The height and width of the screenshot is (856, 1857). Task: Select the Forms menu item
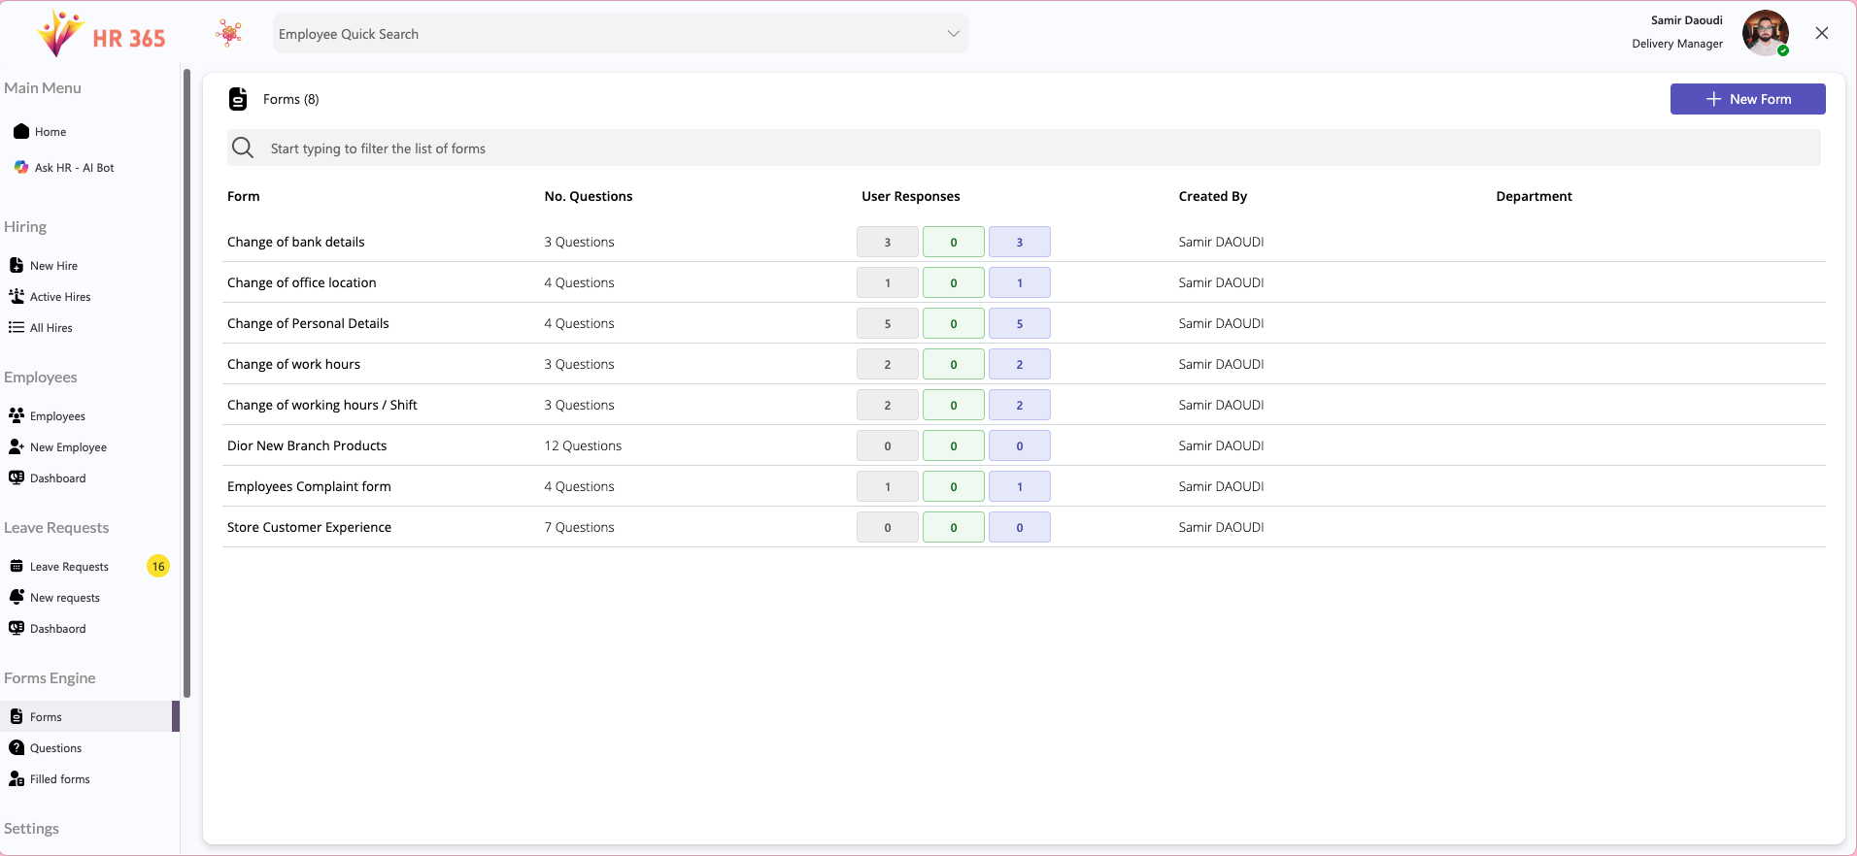[46, 717]
